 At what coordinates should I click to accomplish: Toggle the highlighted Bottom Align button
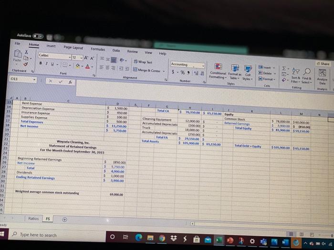pos(114,60)
